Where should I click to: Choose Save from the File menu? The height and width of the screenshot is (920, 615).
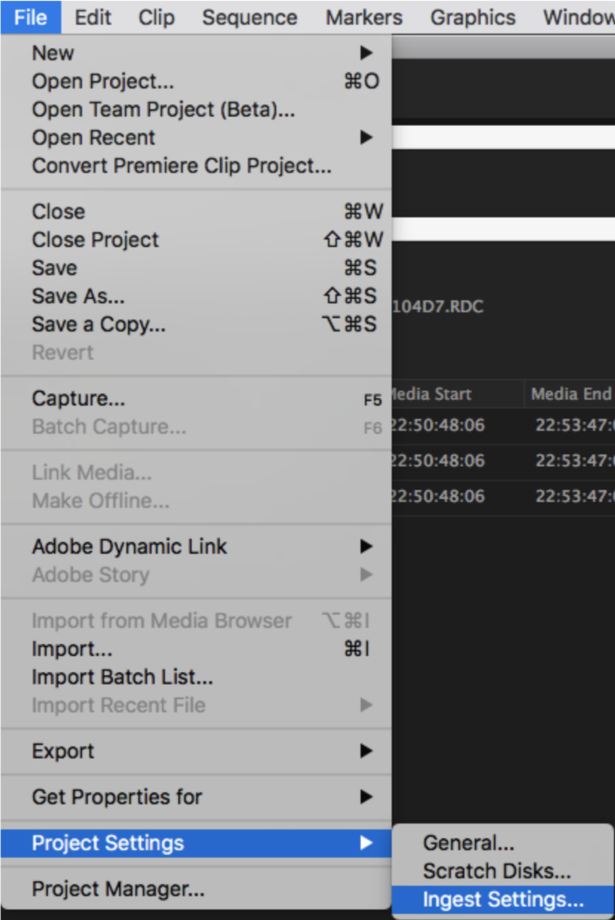pos(197,268)
